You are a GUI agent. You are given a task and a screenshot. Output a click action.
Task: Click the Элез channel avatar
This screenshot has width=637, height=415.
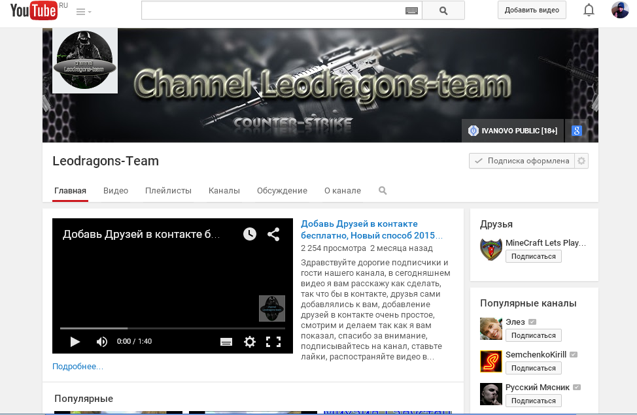click(491, 329)
